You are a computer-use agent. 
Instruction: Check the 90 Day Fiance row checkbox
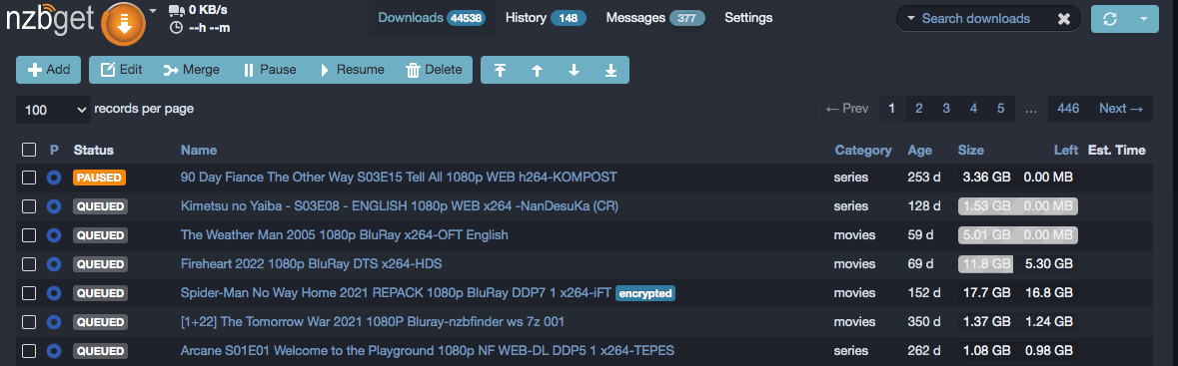point(29,178)
